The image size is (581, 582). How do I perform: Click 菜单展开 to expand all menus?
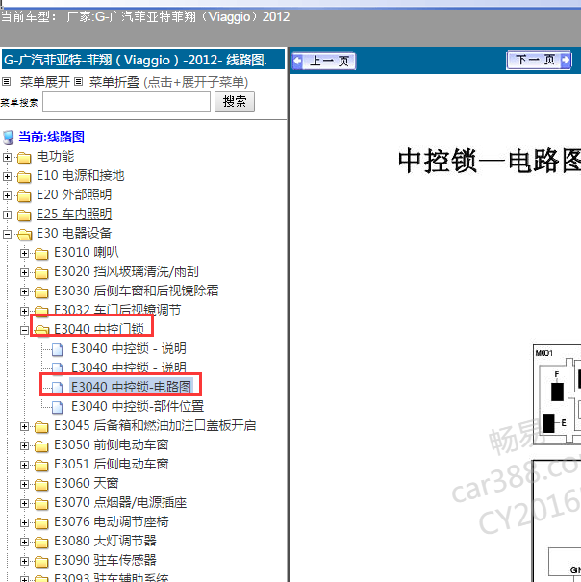45,82
